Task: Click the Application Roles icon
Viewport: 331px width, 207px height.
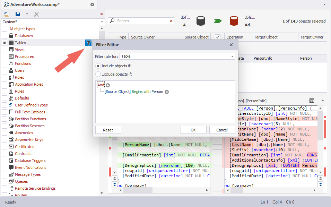Action: point(11,84)
